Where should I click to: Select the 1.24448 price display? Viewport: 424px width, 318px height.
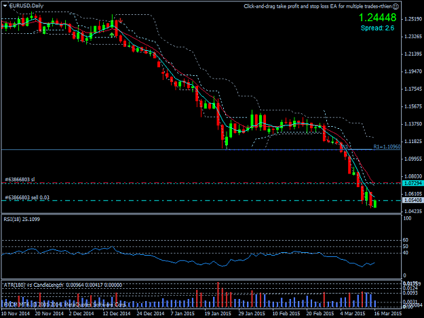[x=377, y=18]
